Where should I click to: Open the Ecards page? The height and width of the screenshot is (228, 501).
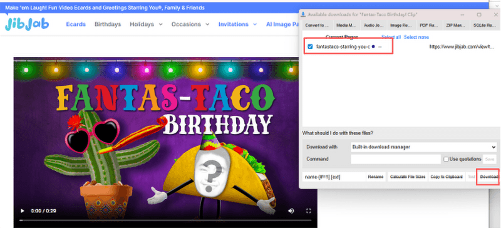pos(76,24)
